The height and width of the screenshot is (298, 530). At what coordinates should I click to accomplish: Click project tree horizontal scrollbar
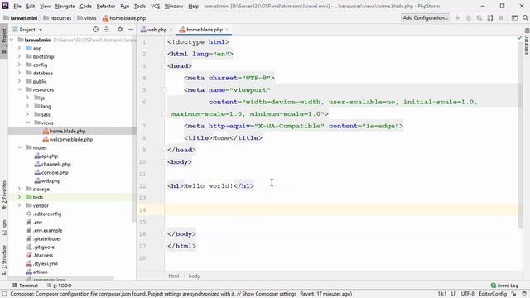[60, 278]
